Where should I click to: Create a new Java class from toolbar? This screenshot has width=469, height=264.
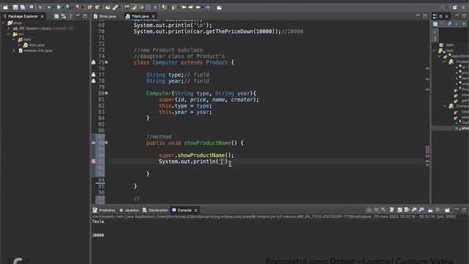pyautogui.click(x=97, y=7)
